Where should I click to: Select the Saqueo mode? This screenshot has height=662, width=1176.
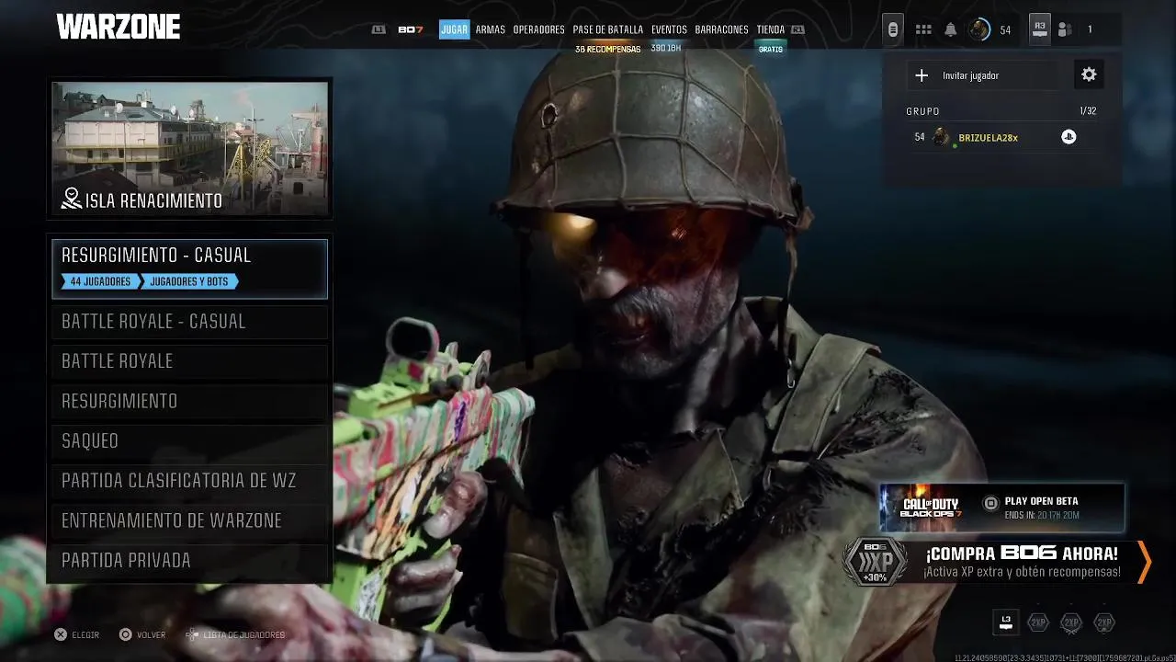click(x=190, y=441)
